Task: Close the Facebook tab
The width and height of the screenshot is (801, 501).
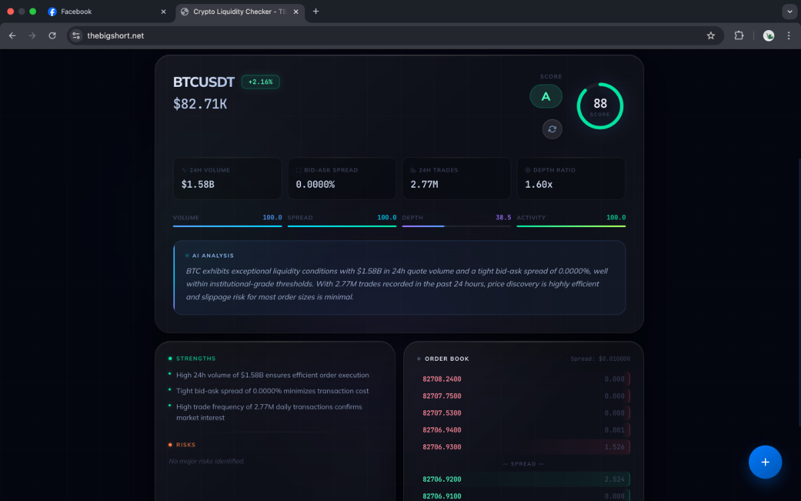Action: coord(164,11)
